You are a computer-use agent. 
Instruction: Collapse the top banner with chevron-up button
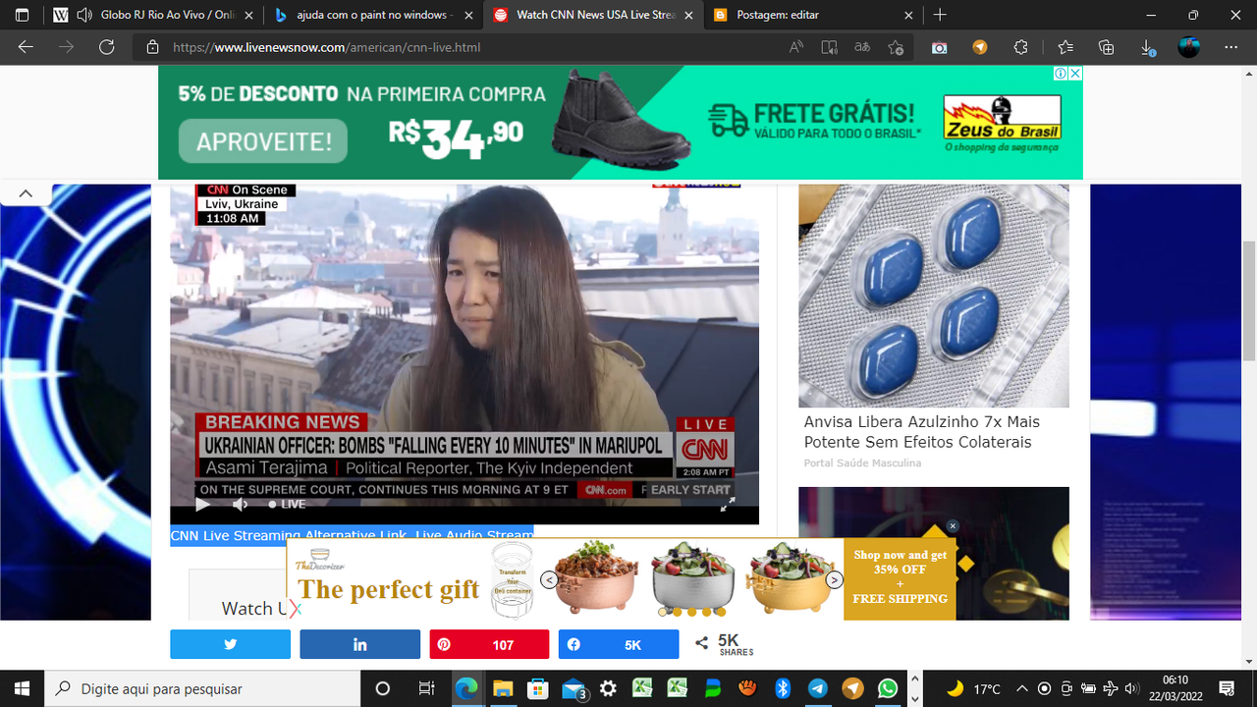click(x=26, y=193)
